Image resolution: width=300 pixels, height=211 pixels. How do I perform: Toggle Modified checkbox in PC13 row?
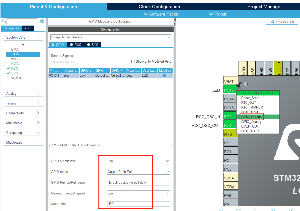pos(165,75)
